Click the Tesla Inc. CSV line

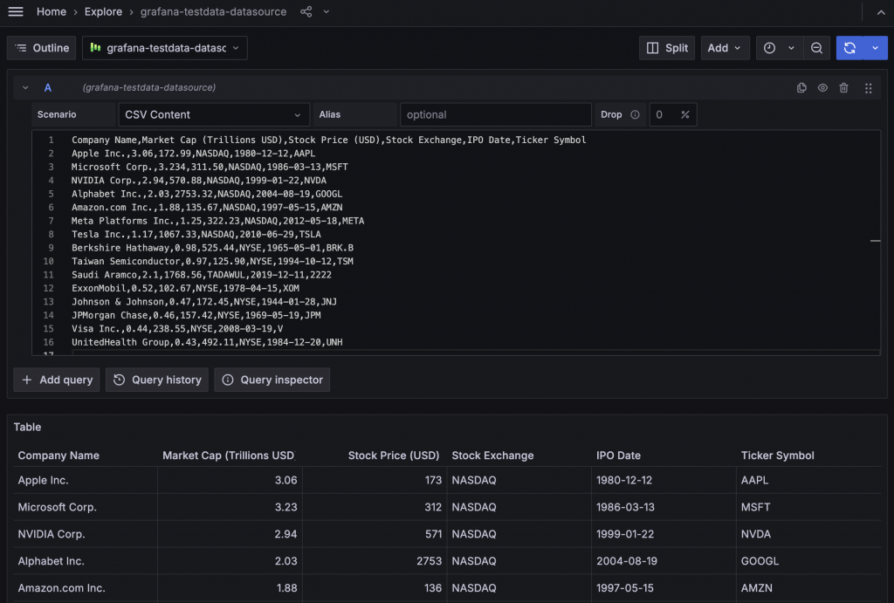point(196,234)
